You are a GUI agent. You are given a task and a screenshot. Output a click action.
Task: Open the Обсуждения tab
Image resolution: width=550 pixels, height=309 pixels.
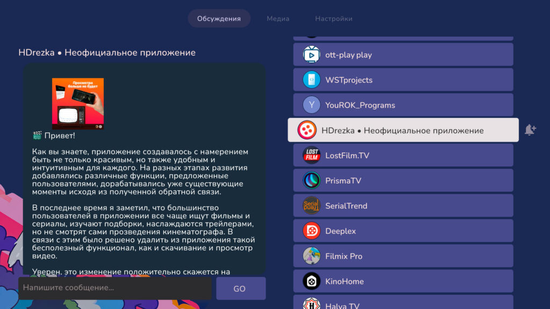[x=219, y=19]
